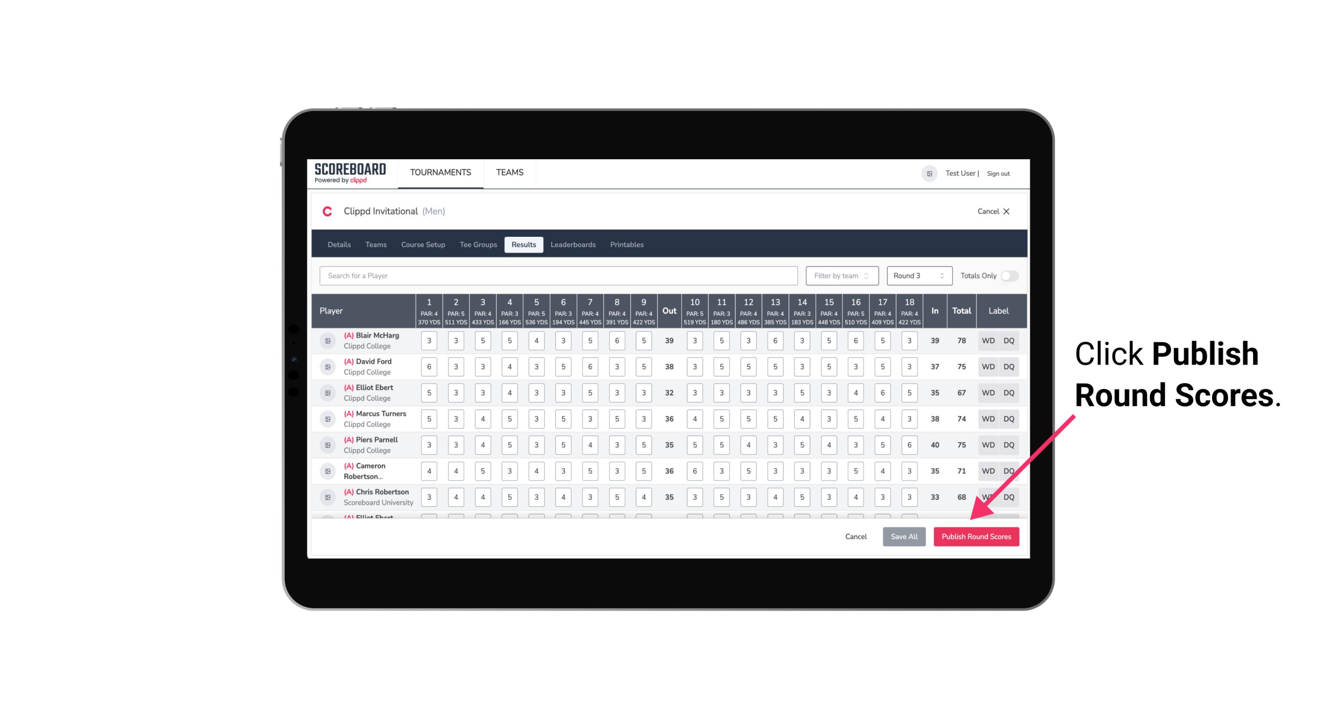1335x718 pixels.
Task: Switch to the Leaderboards tab
Action: click(x=573, y=244)
